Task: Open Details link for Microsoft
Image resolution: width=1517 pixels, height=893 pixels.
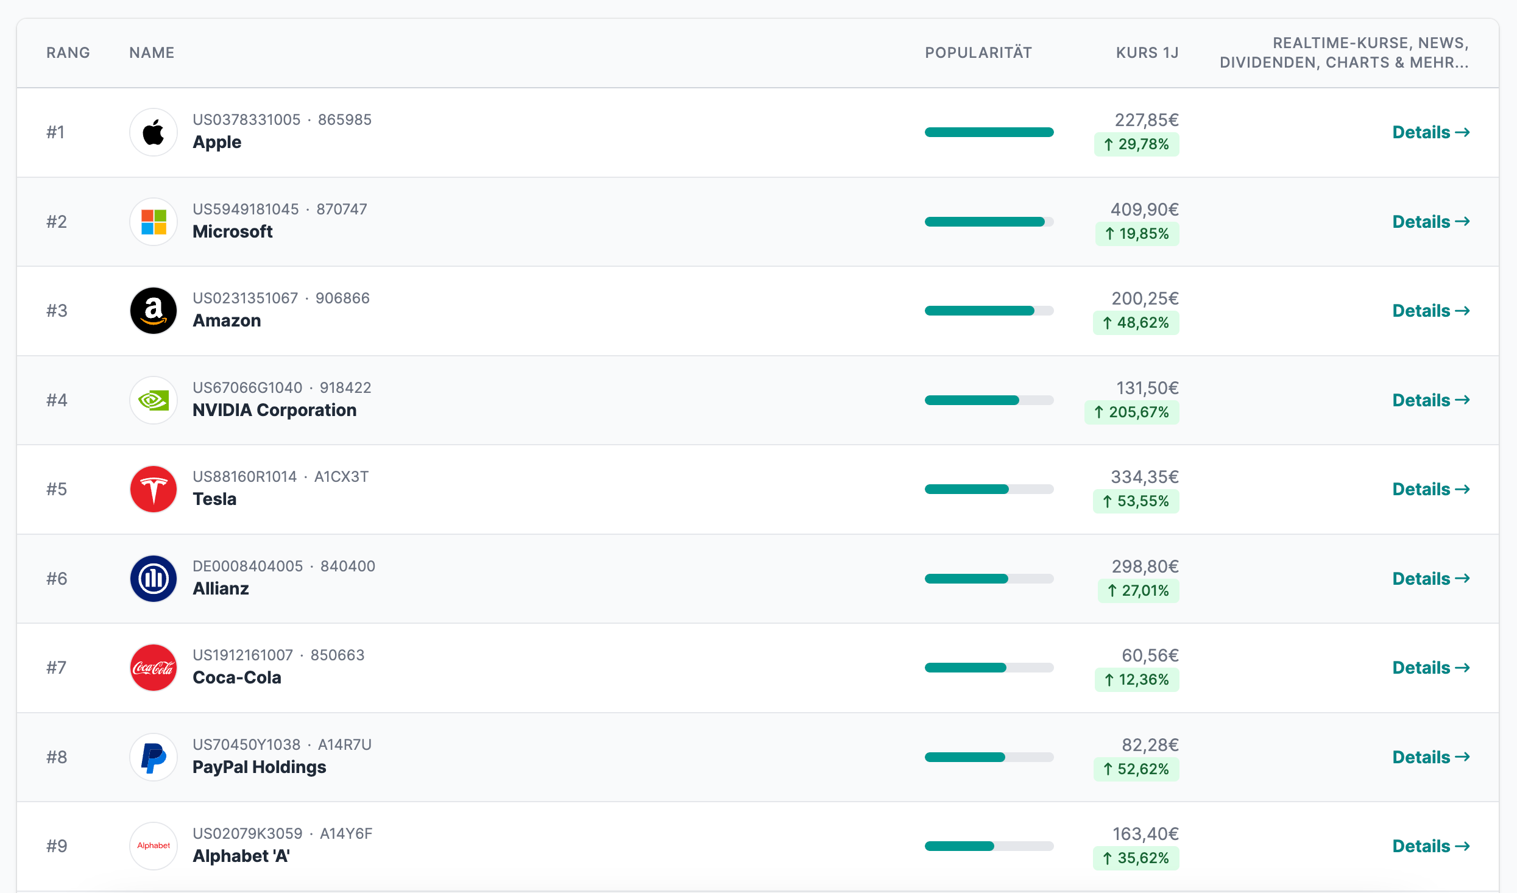Action: click(x=1431, y=222)
